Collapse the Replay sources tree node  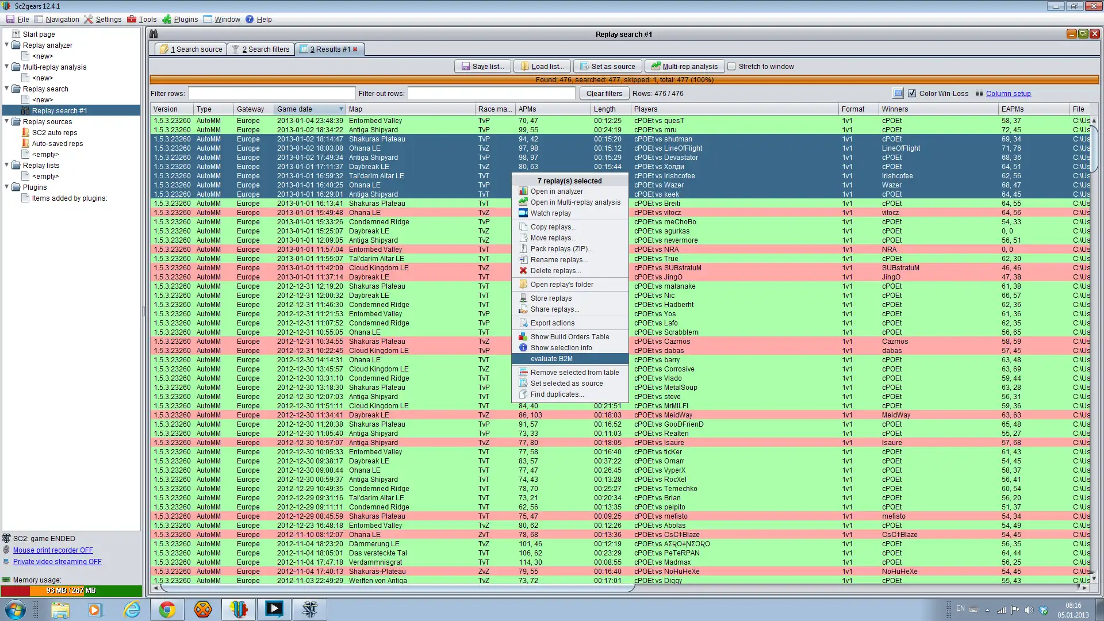click(x=7, y=121)
